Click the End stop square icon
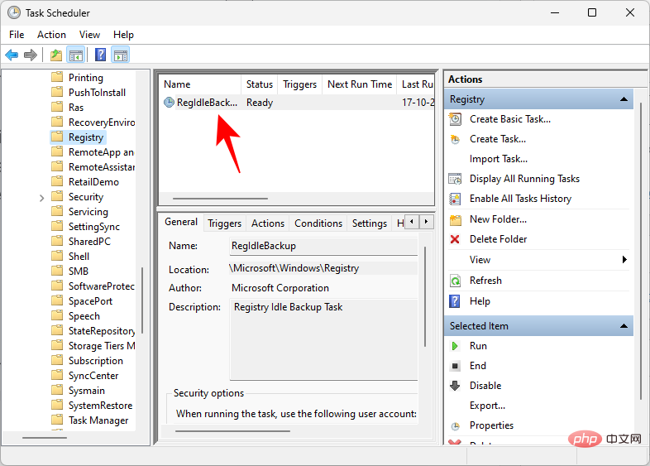The image size is (650, 466). tap(455, 366)
